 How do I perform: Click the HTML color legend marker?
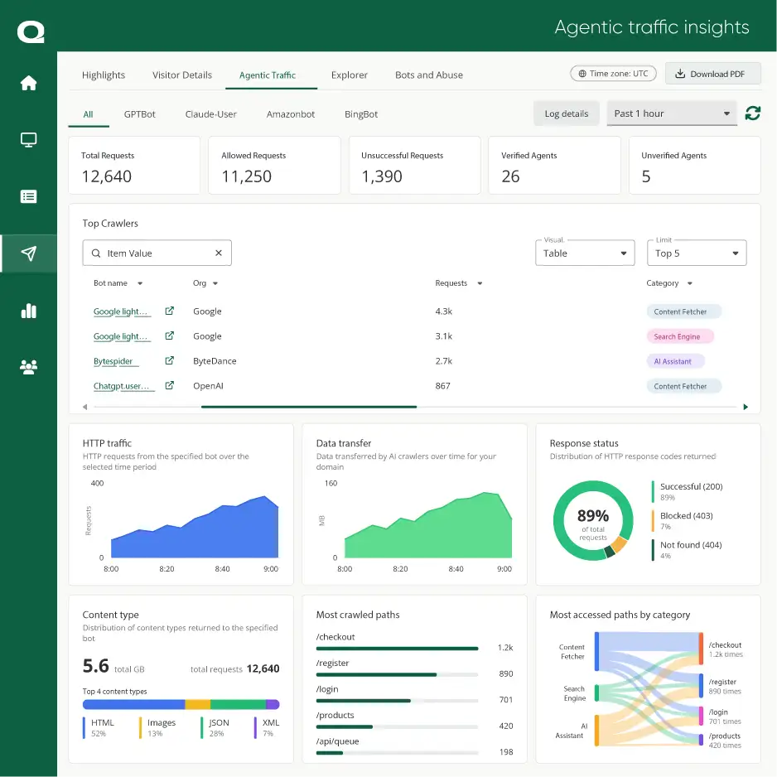(84, 728)
